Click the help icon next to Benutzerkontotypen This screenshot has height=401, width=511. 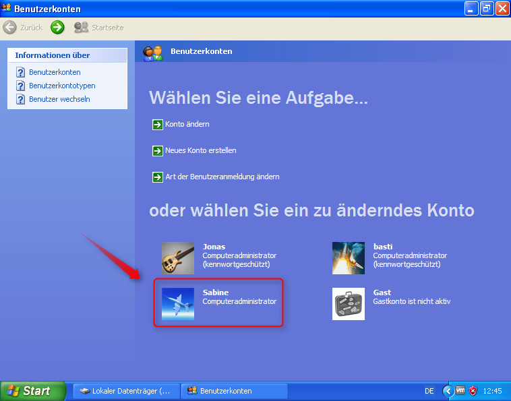pos(20,86)
